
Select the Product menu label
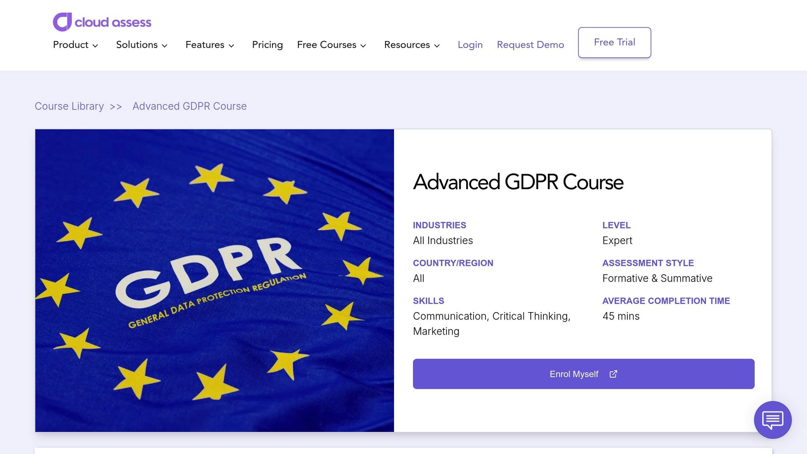click(x=71, y=45)
